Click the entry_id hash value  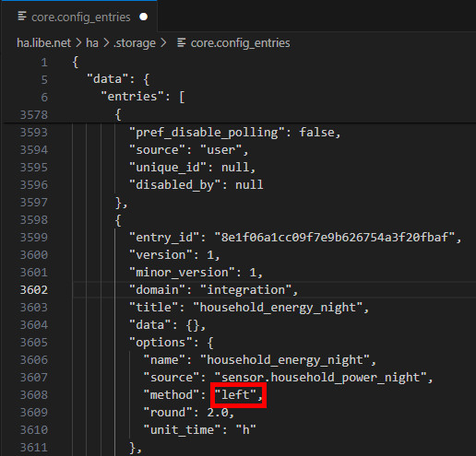pyautogui.click(x=335, y=238)
